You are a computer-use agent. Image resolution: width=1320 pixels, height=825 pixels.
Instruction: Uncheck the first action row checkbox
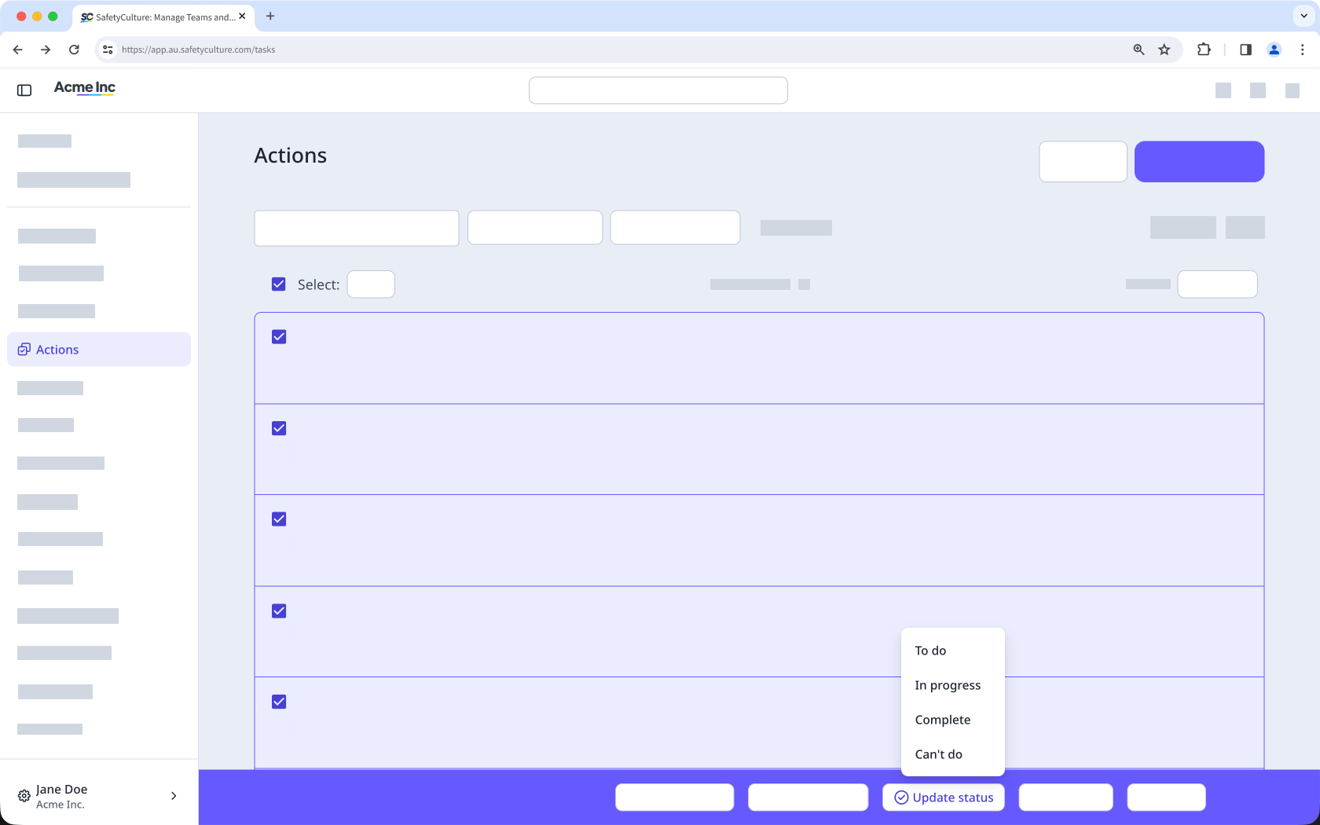[x=279, y=337]
